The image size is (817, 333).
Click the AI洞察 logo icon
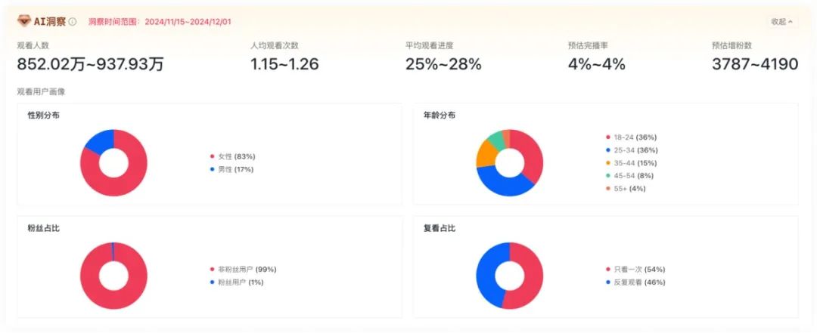[23, 21]
